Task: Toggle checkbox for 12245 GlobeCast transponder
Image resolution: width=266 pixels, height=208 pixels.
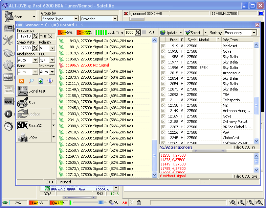Action: coord(163,138)
